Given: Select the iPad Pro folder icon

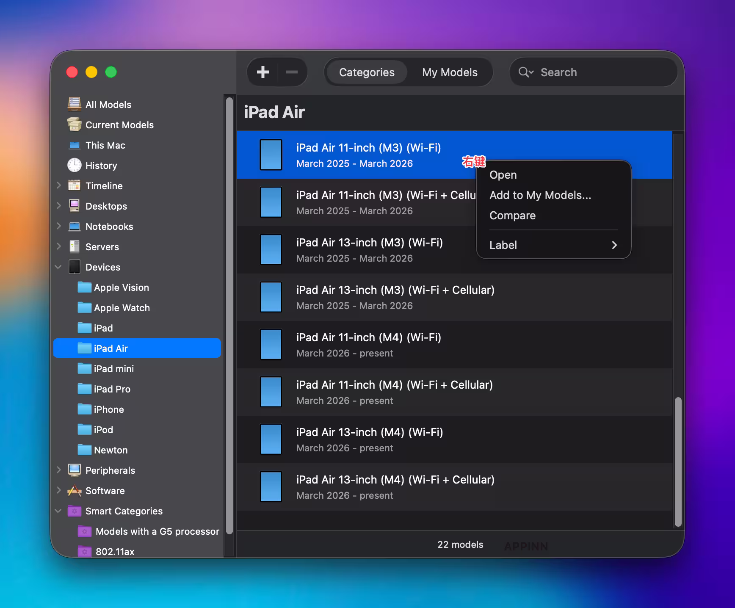Looking at the screenshot, I should pyautogui.click(x=85, y=389).
